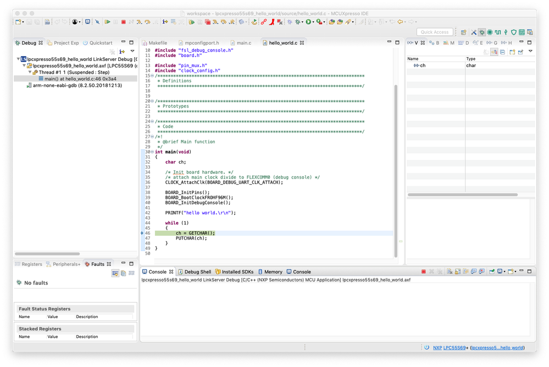Click the blue bug Debug icon in toolbar
Image resolution: width=549 pixels, height=367 pixels.
pos(290,22)
